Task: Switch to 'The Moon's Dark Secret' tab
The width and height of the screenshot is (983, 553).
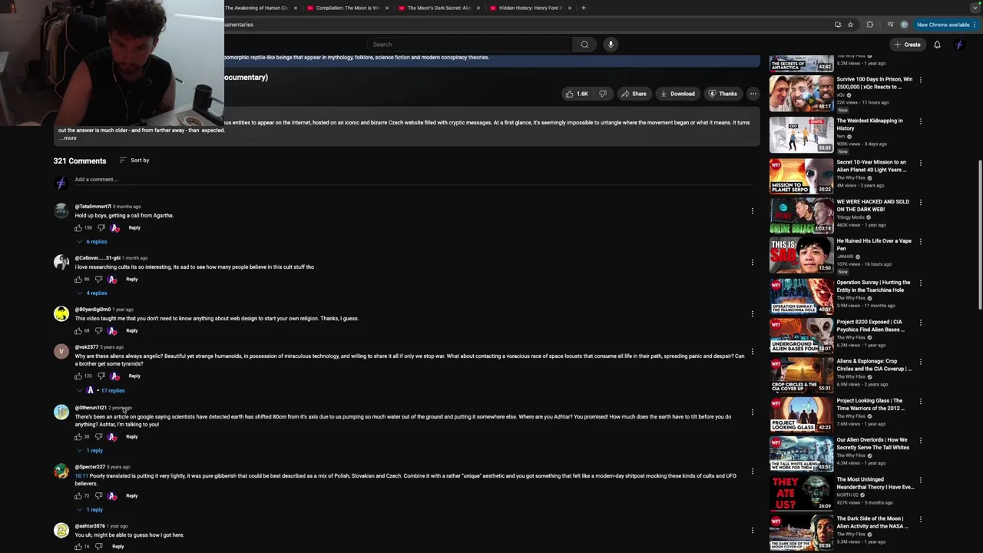Action: click(439, 8)
